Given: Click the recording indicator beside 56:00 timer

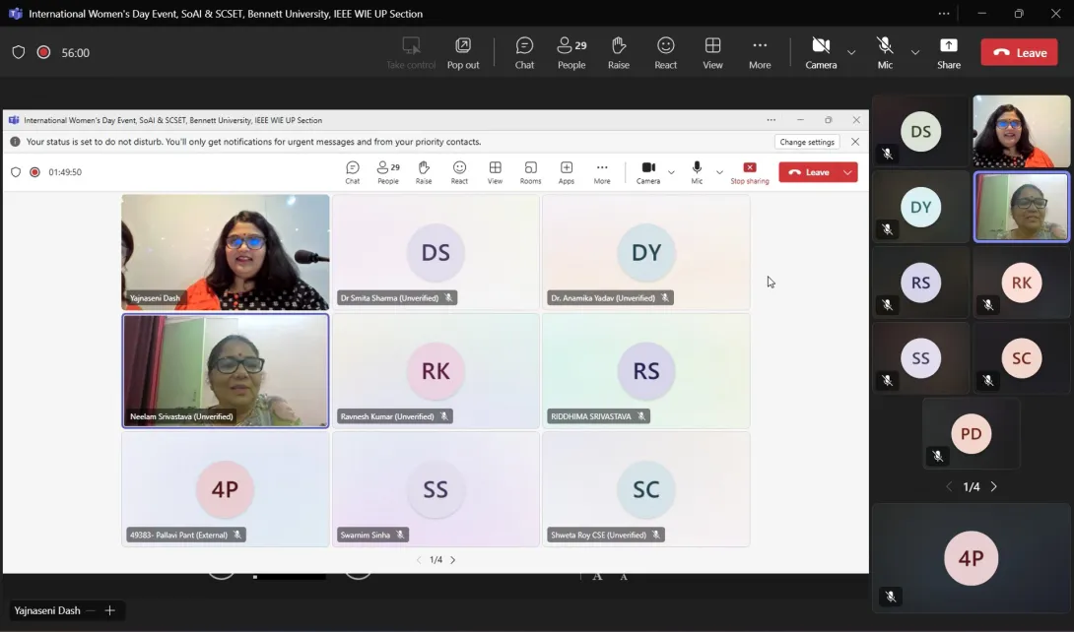Looking at the screenshot, I should point(43,52).
